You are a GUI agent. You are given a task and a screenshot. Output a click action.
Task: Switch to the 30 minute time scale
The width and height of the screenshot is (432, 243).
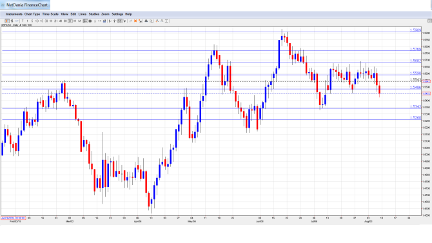coord(46,21)
